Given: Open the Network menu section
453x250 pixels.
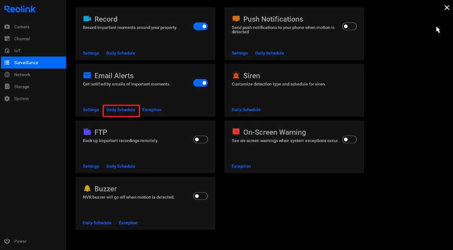Looking at the screenshot, I should 33,75.
